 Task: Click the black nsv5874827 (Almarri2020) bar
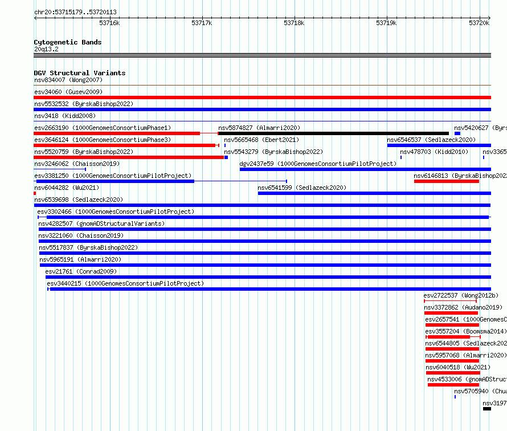[334, 133]
